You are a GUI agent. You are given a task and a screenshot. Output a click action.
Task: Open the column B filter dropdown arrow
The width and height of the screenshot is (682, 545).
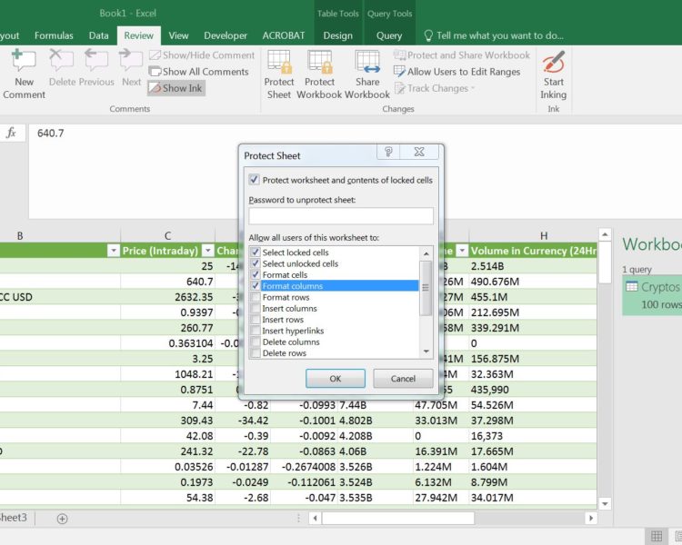tap(113, 251)
